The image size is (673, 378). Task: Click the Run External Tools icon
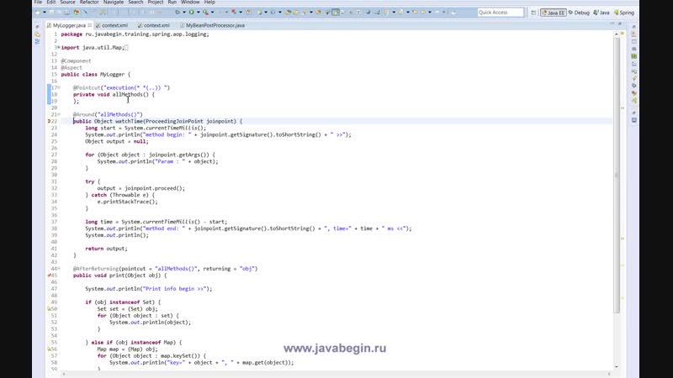click(x=205, y=13)
